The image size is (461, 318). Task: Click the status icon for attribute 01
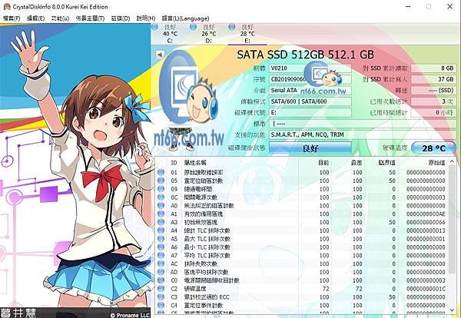click(161, 172)
